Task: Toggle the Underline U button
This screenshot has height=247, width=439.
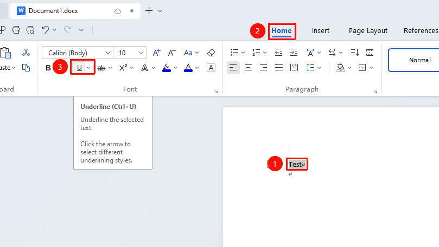Action: [79, 68]
